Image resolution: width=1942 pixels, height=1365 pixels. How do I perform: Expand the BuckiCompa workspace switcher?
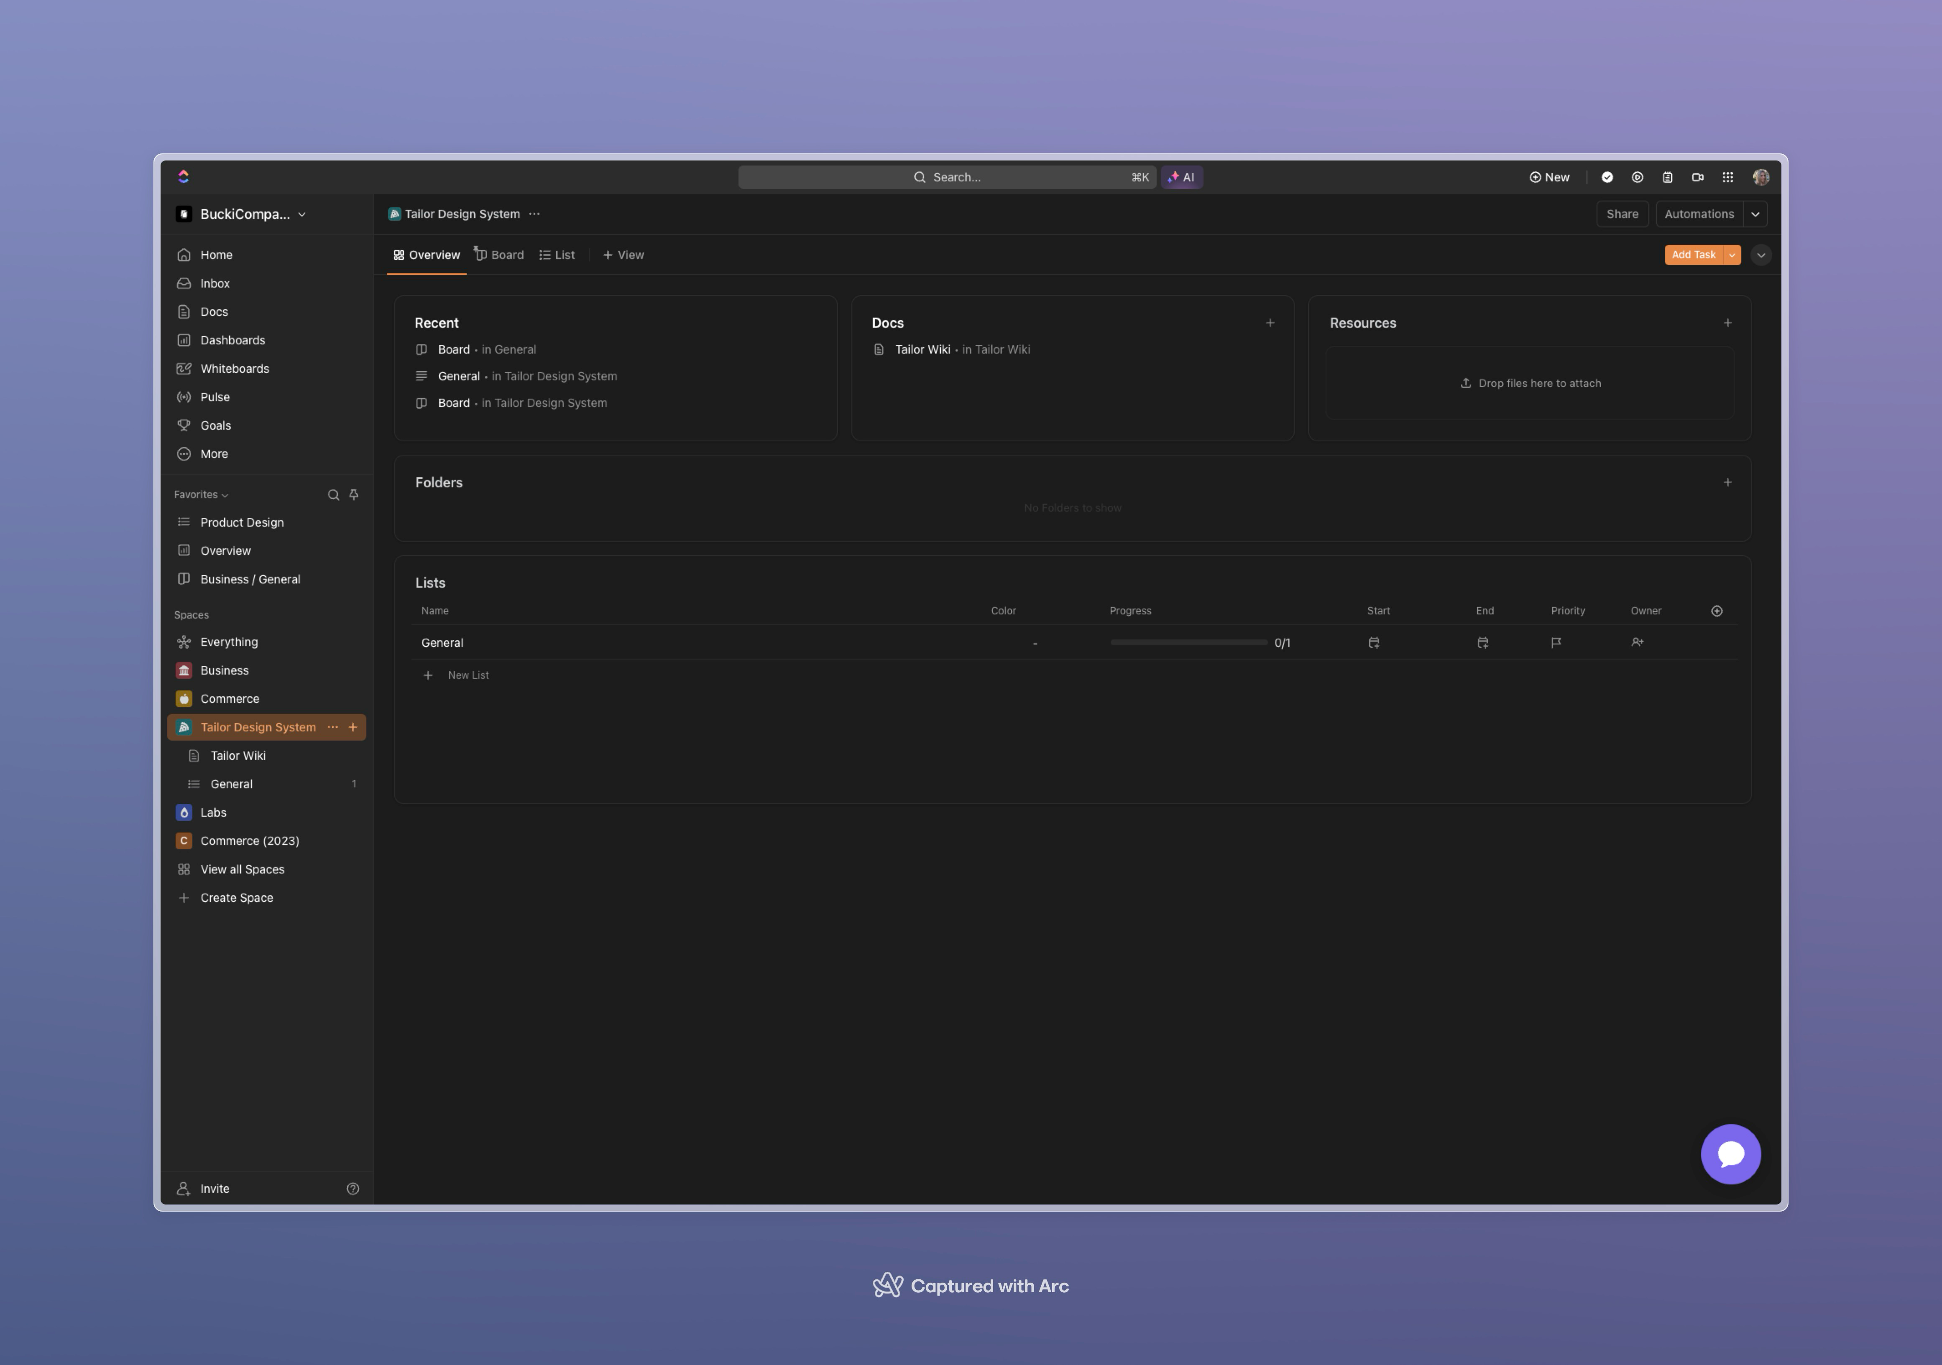[242, 214]
